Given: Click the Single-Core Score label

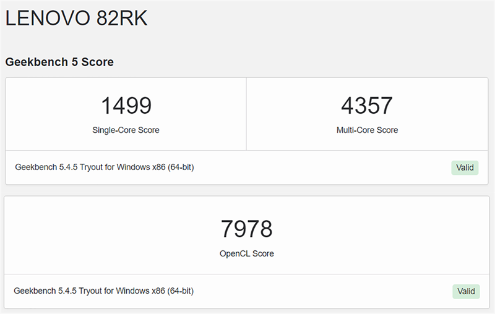Looking at the screenshot, I should pyautogui.click(x=126, y=130).
